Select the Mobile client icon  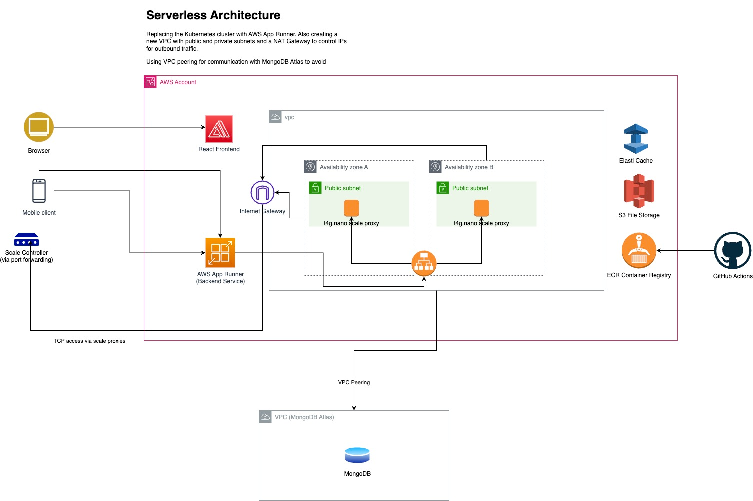[38, 190]
